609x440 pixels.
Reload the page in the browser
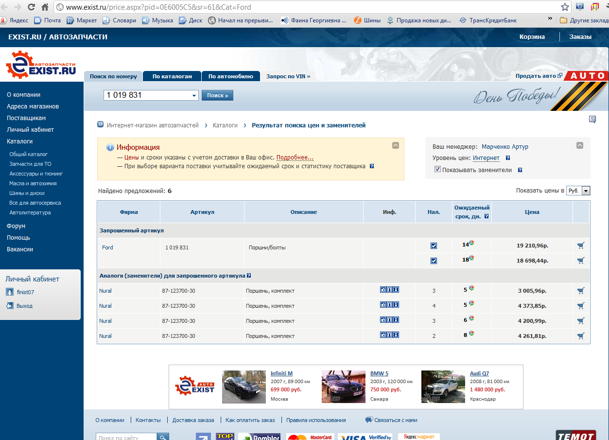pyautogui.click(x=31, y=7)
